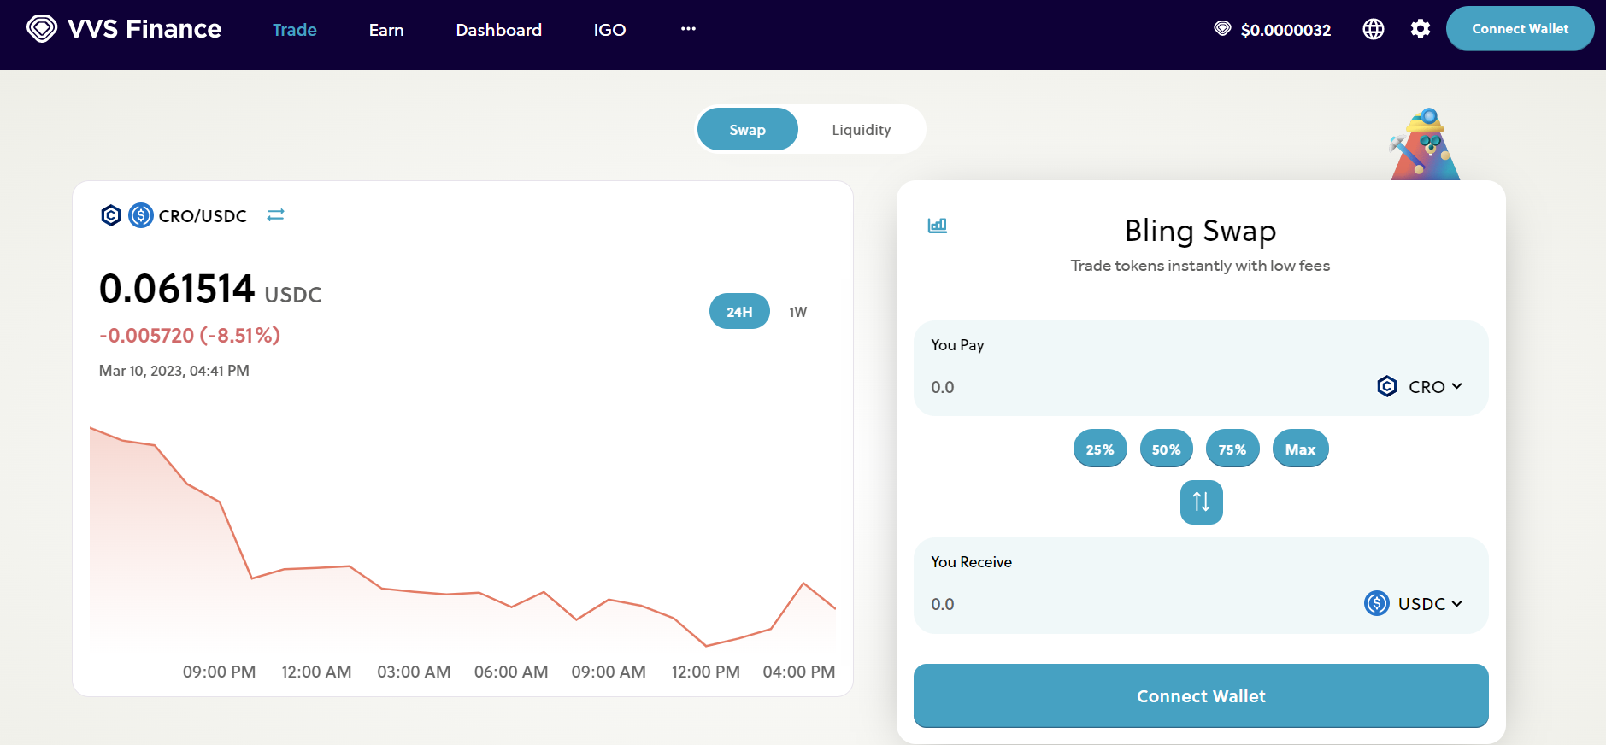Click the 25% amount button

pos(1100,449)
